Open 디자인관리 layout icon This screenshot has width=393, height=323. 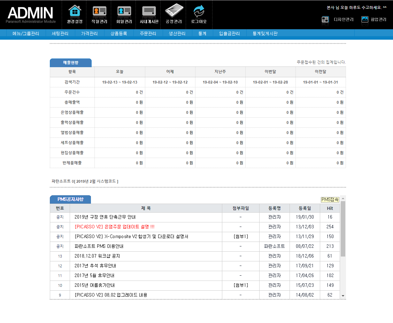325,19
